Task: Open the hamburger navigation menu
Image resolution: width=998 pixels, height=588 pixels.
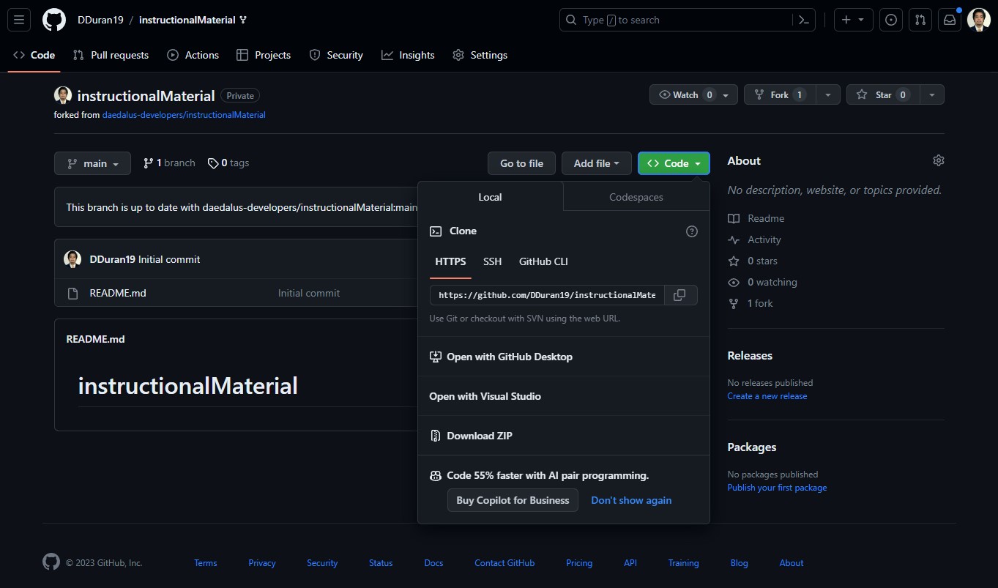Action: point(19,20)
